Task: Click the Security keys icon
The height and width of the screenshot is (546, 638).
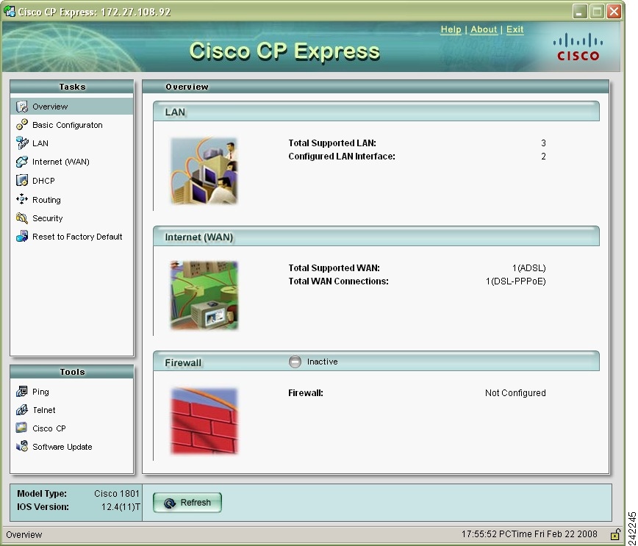Action: tap(22, 218)
